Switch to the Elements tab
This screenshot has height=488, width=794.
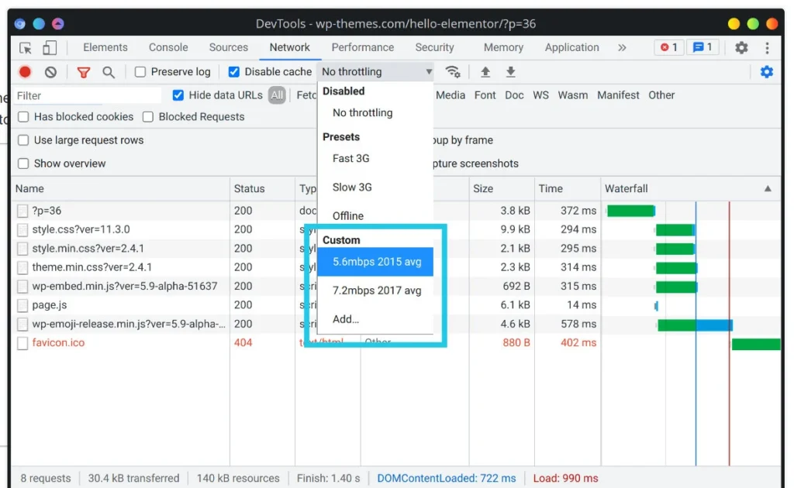105,47
